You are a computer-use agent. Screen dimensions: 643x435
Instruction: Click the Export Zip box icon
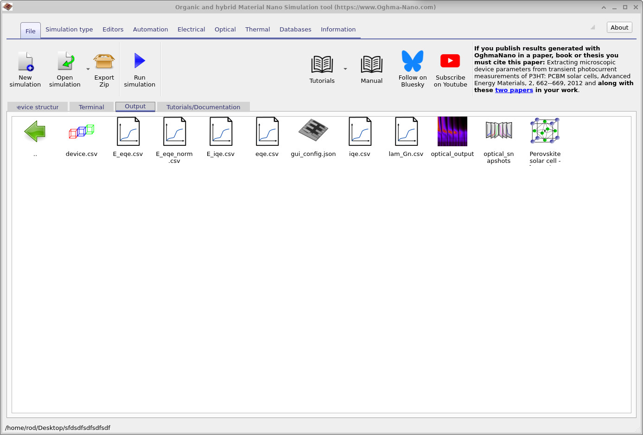(104, 62)
